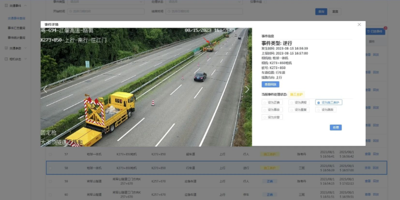Select the 设为正确 radio option

click(x=265, y=102)
